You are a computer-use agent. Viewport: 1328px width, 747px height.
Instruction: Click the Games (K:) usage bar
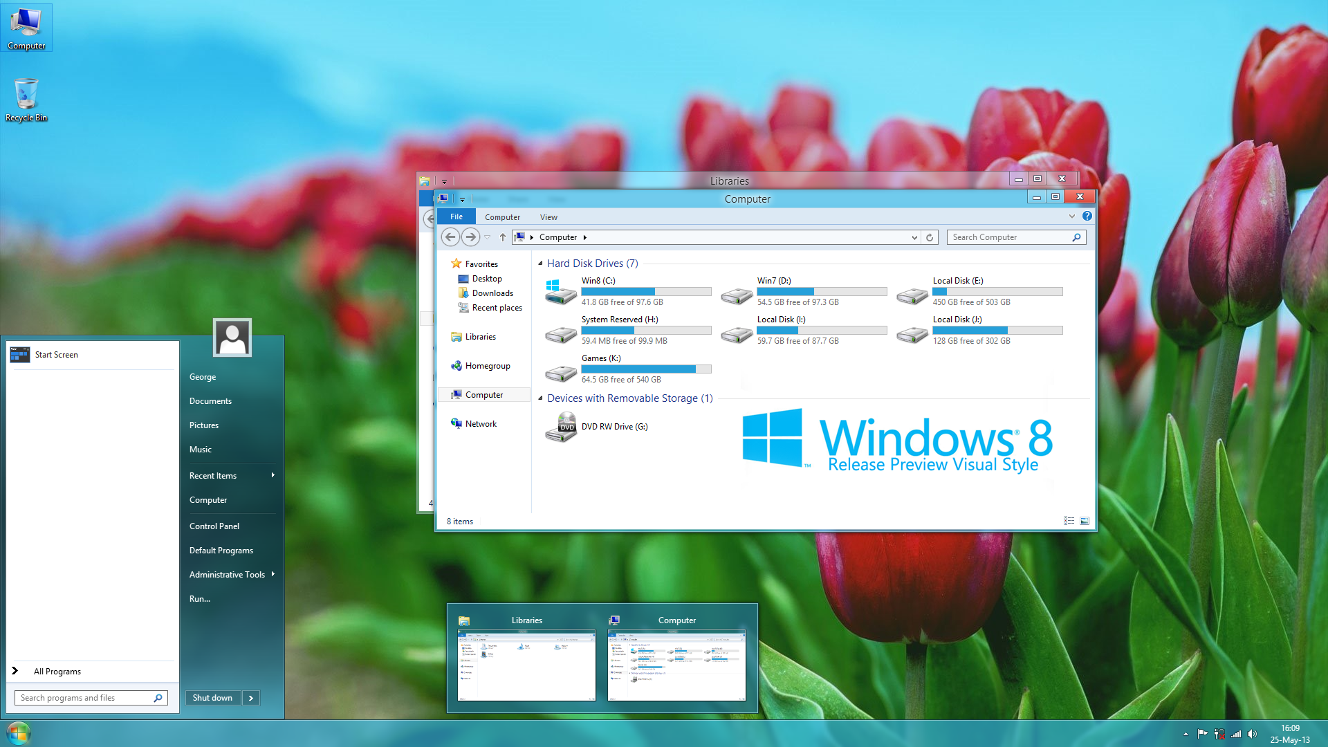point(646,369)
